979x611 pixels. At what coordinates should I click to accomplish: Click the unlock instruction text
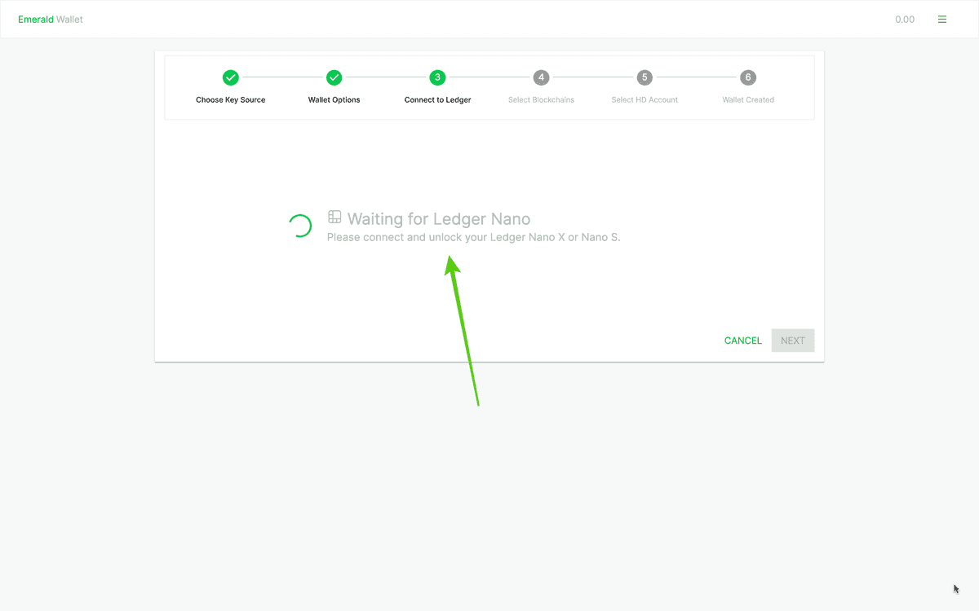pyautogui.click(x=473, y=237)
